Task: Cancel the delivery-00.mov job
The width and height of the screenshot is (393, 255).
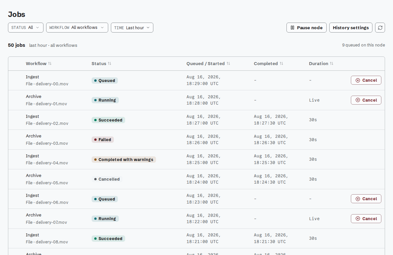Action: click(x=366, y=80)
